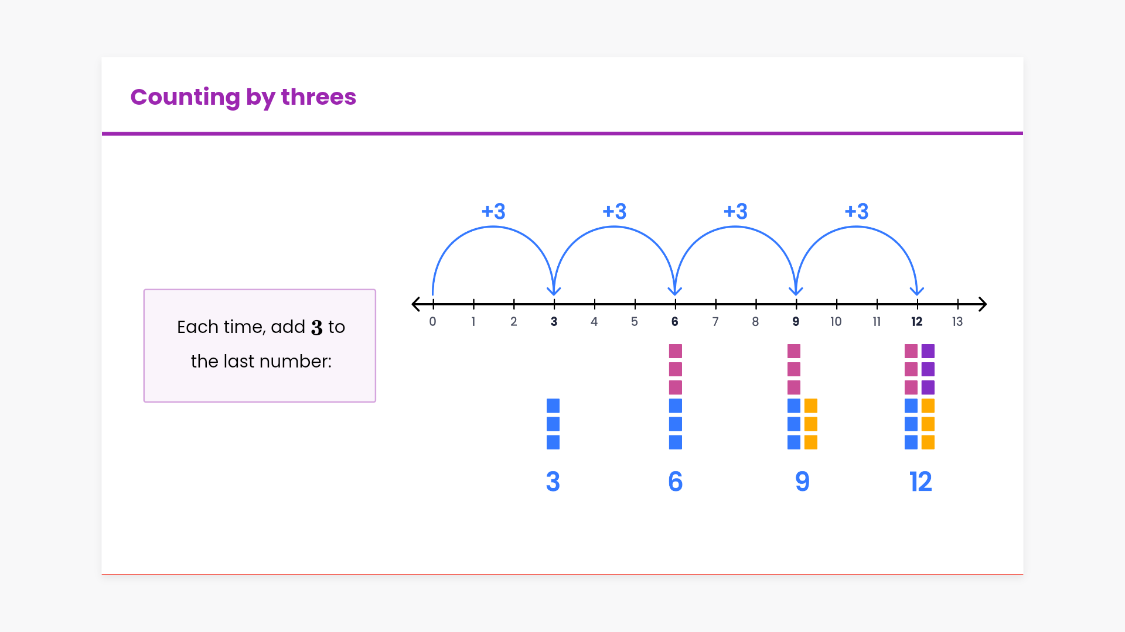This screenshot has width=1125, height=632.
Task: Click the number 10 on the number line
Action: coord(836,322)
